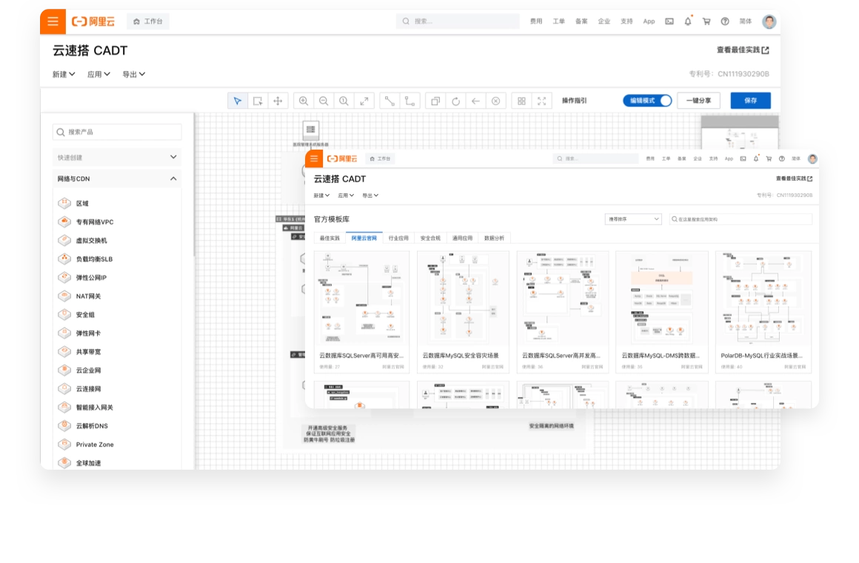Click the 一键分享 share button
Screen dimensions: 859x563
point(698,101)
